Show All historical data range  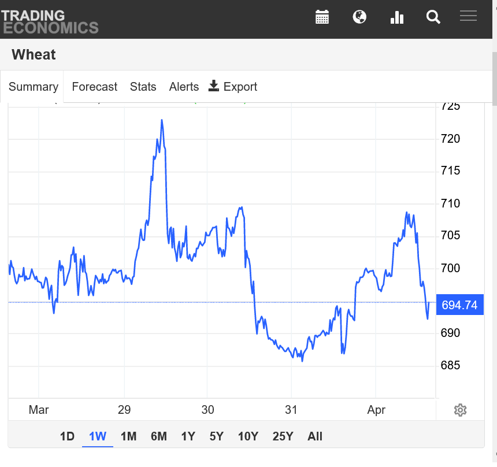tap(315, 436)
